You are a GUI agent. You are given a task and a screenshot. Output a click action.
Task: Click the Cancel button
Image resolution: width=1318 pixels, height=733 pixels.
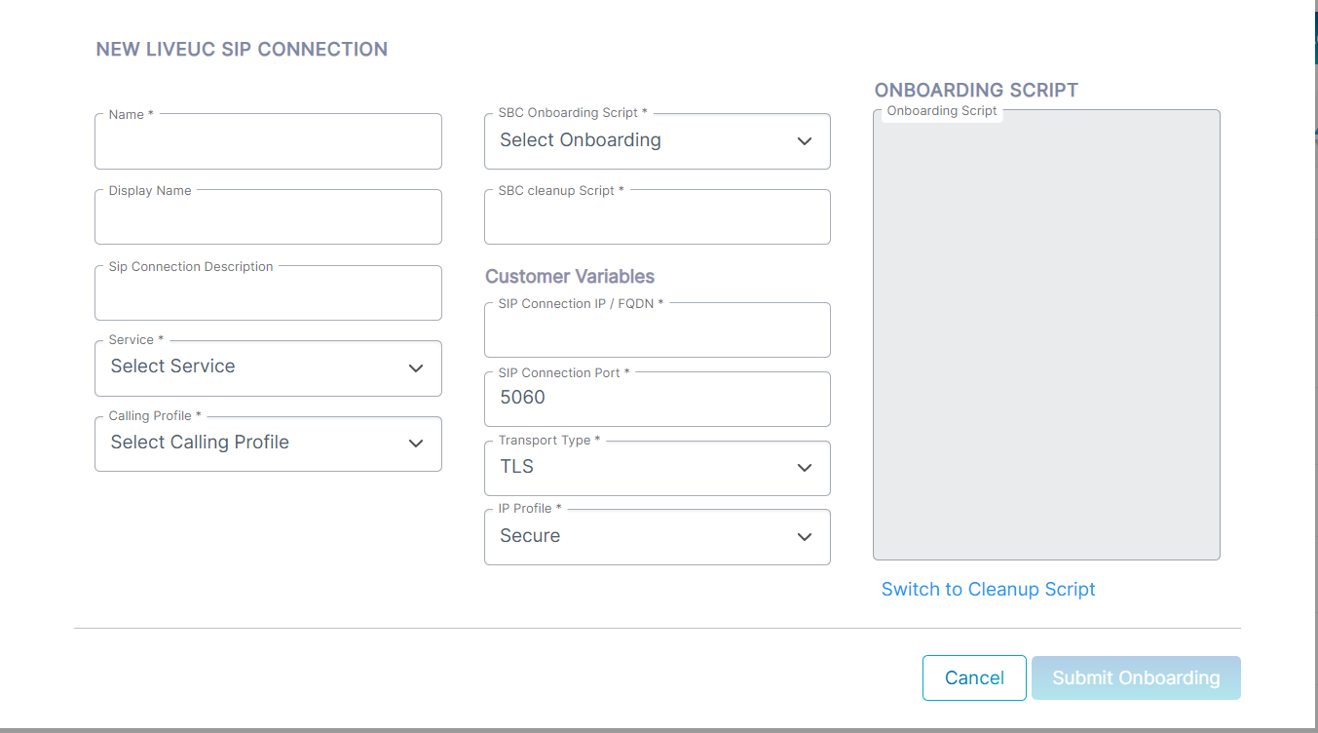pyautogui.click(x=974, y=677)
